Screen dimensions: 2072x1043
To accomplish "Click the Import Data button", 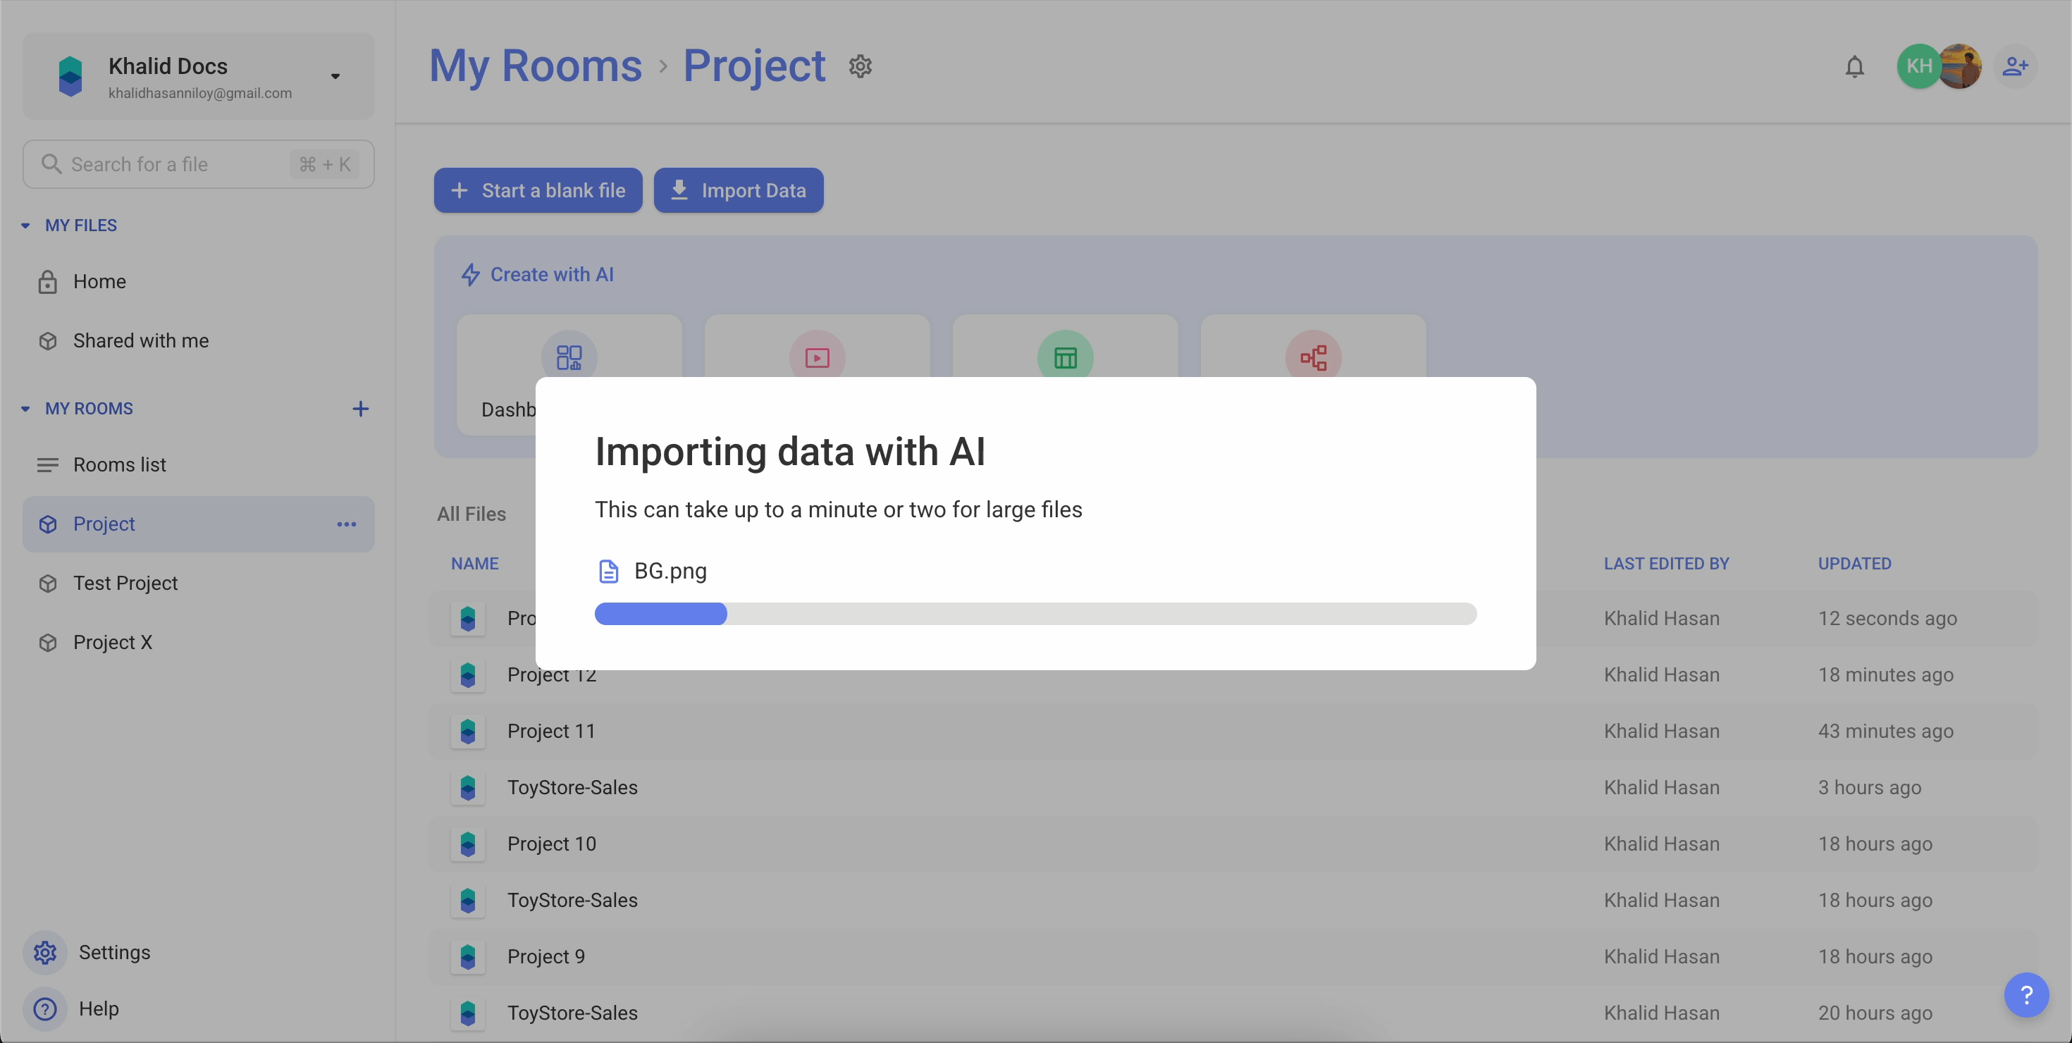I will (739, 190).
